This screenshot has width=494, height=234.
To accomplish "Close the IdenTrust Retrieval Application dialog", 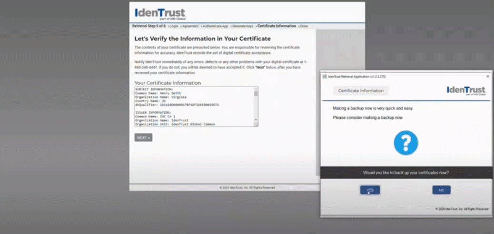I will point(488,77).
